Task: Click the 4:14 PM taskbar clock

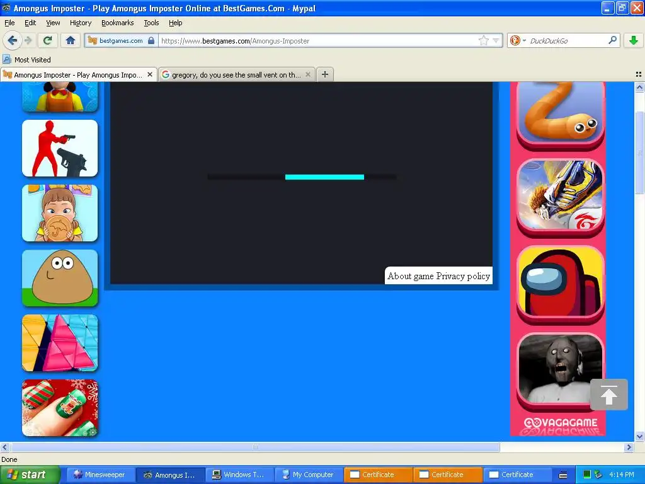Action: [x=622, y=475]
